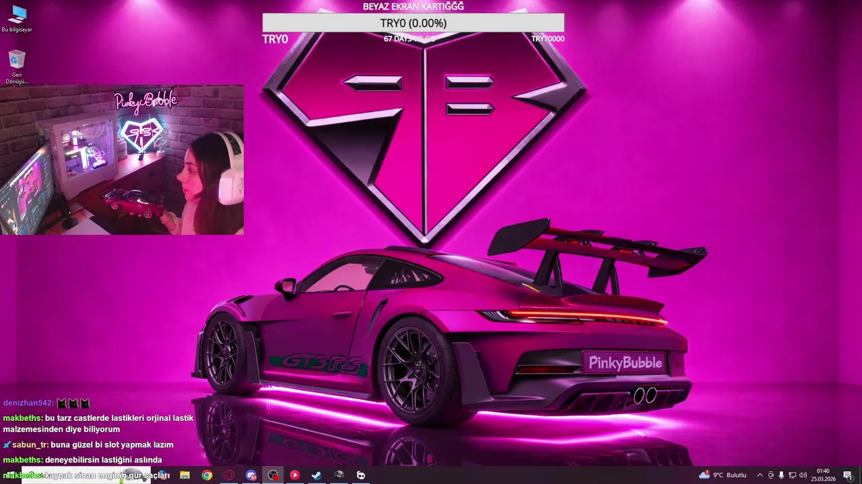This screenshot has width=862, height=484.
Task: Open the PUBG helmet taskbar icon
Action: click(x=339, y=475)
